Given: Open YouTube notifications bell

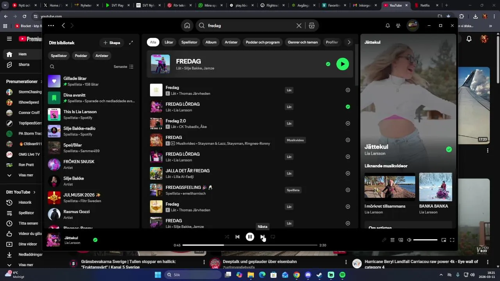Looking at the screenshot, I should [x=469, y=39].
